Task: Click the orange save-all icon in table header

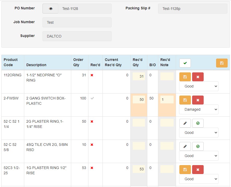Action: pos(222,63)
